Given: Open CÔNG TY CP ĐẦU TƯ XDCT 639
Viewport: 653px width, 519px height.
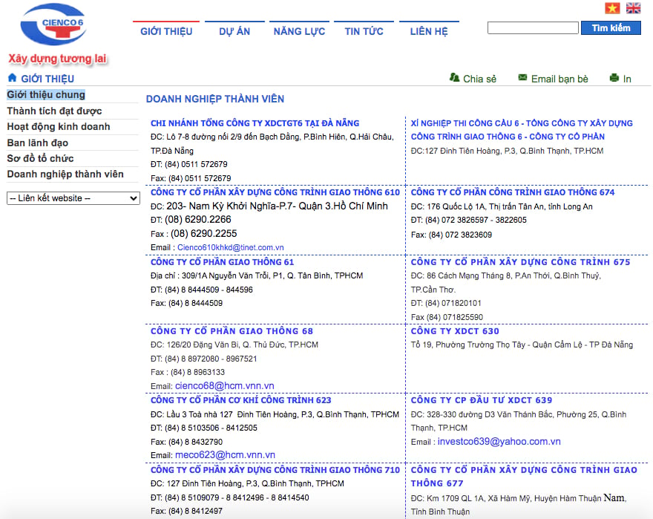Looking at the screenshot, I should tap(482, 400).
